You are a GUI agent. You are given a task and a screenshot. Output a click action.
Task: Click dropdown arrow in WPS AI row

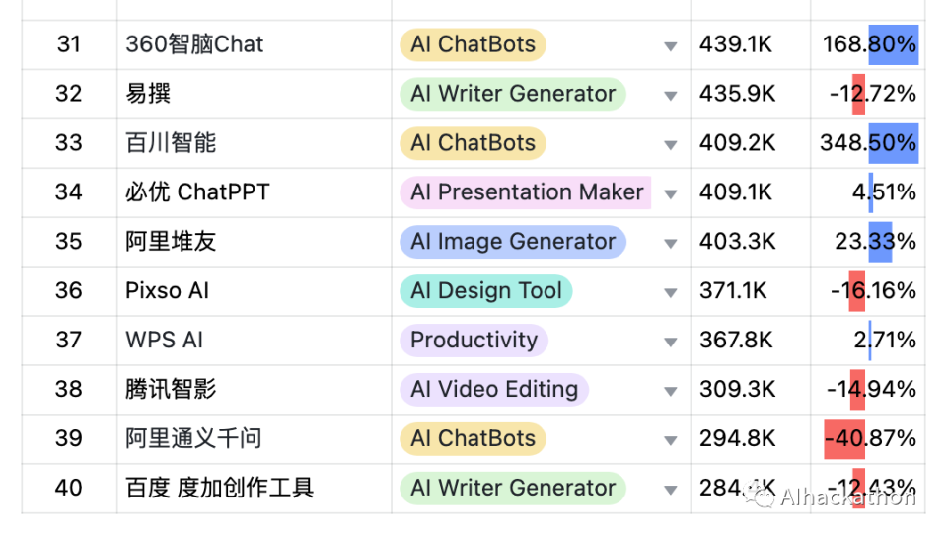pyautogui.click(x=671, y=343)
